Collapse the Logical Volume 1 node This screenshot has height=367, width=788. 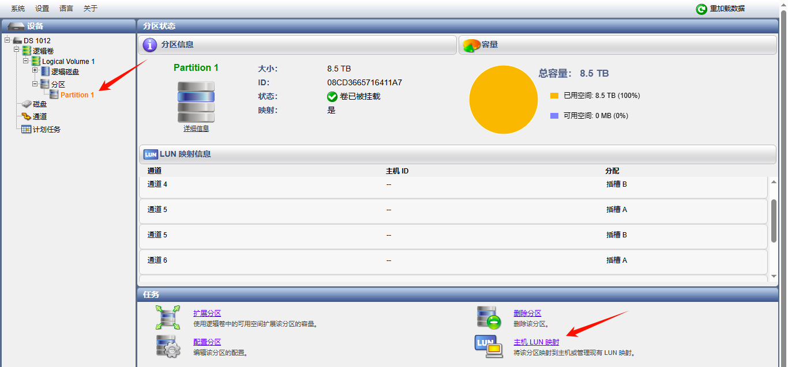pyautogui.click(x=26, y=61)
